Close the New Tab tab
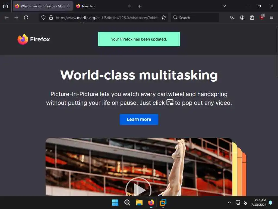 click(129, 6)
